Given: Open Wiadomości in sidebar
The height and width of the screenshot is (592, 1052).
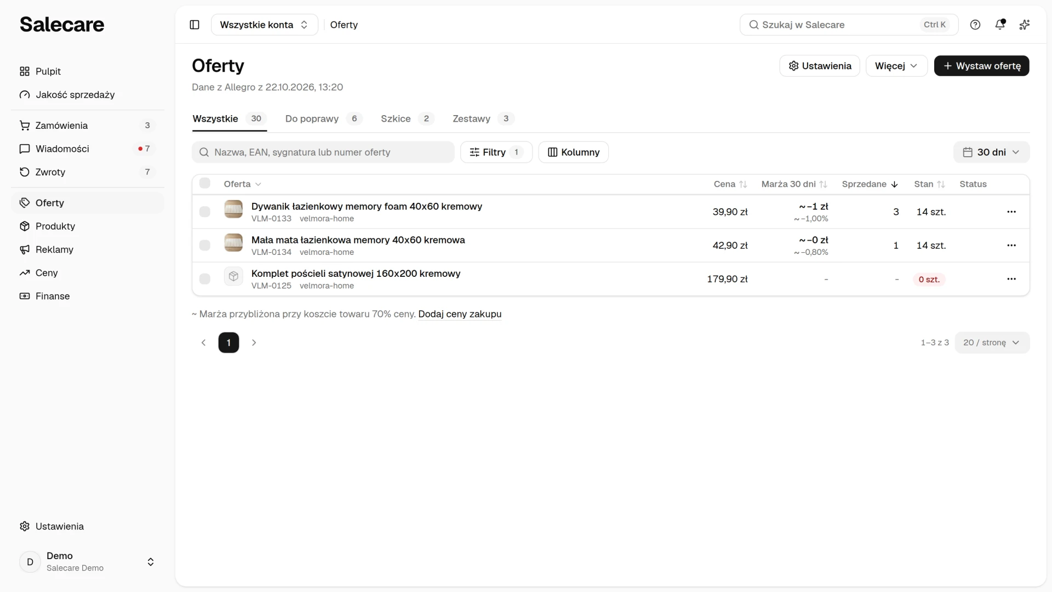Looking at the screenshot, I should (x=88, y=149).
